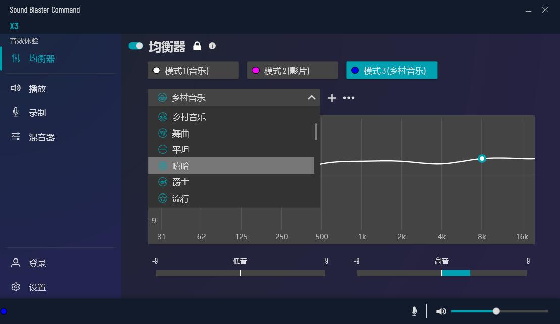
Task: Click the 登录 (Login) option
Action: pos(37,263)
